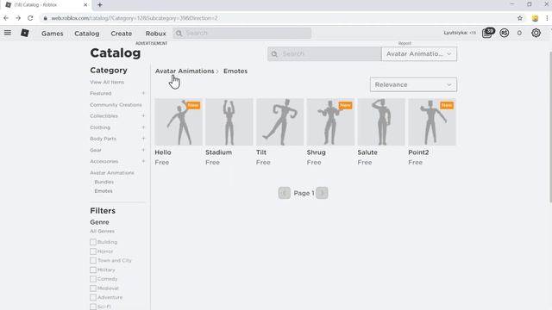Screen dimensions: 552x310
Task: Open the browser three-dot menu
Action: tap(547, 18)
